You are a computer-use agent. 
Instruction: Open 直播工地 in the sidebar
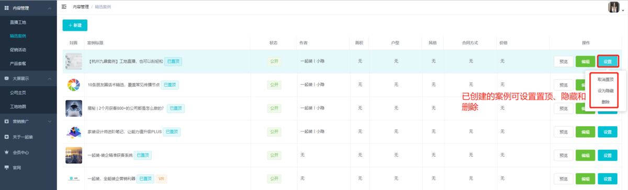(18, 23)
